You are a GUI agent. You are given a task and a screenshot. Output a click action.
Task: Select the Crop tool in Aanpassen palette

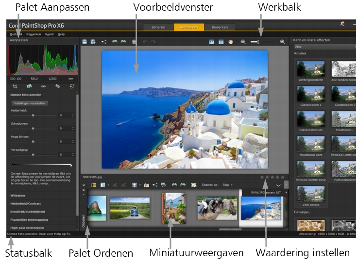click(x=15, y=86)
